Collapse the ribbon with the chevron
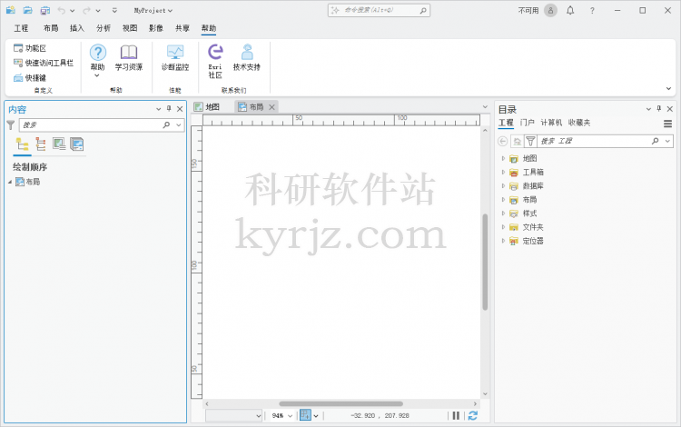This screenshot has height=427, width=681. point(668,89)
